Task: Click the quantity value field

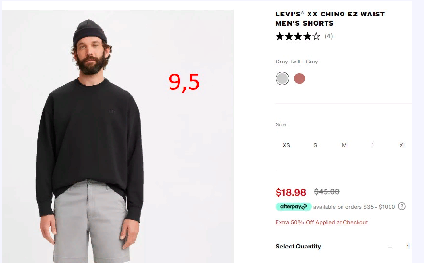Action: [x=408, y=246]
